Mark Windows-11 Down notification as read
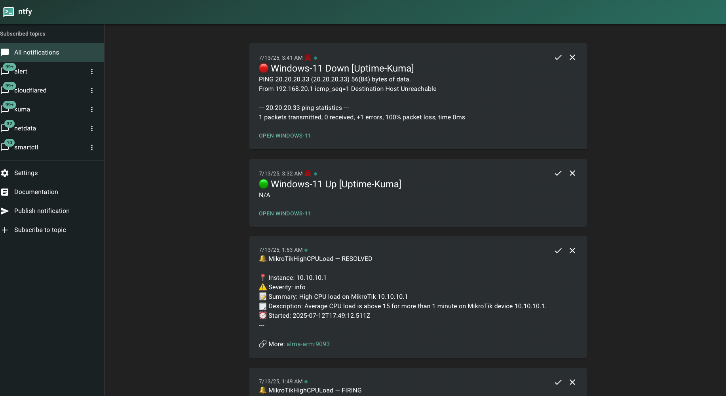 click(558, 57)
